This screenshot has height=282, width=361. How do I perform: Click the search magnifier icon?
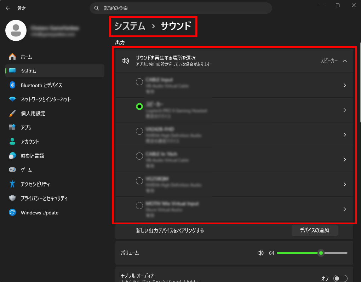click(97, 8)
